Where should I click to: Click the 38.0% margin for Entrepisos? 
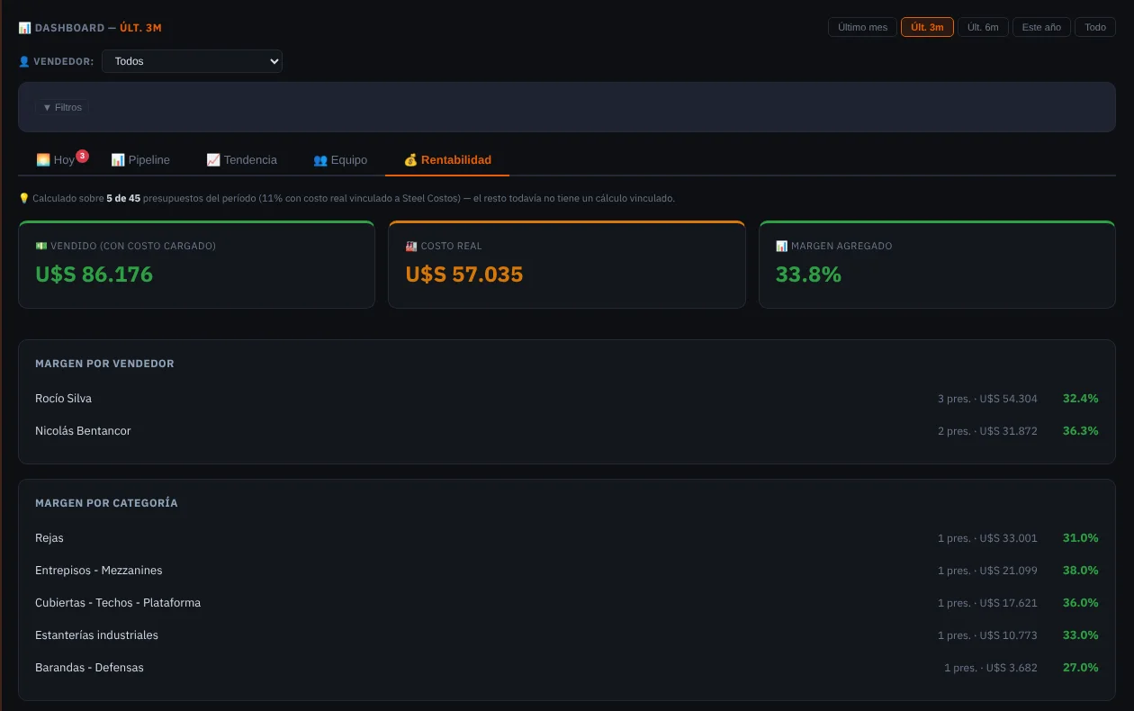click(1080, 570)
